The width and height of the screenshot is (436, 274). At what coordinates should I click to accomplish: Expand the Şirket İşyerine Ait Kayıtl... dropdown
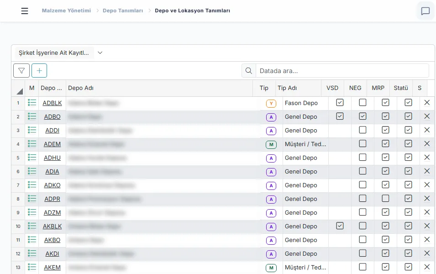pos(54,53)
